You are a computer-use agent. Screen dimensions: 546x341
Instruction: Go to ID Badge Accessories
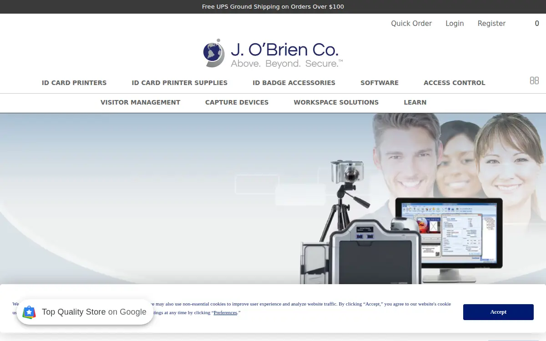[x=294, y=83]
